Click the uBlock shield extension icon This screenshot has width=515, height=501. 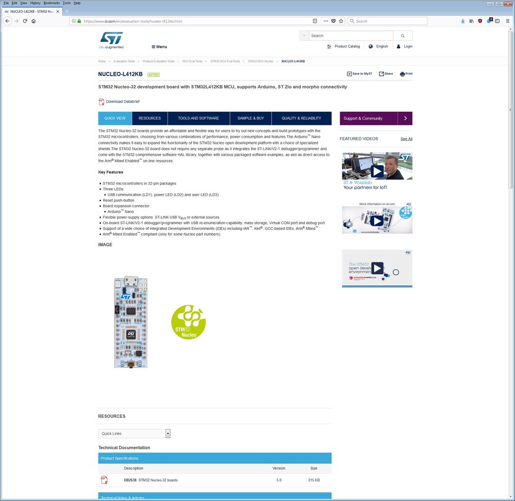pyautogui.click(x=480, y=21)
